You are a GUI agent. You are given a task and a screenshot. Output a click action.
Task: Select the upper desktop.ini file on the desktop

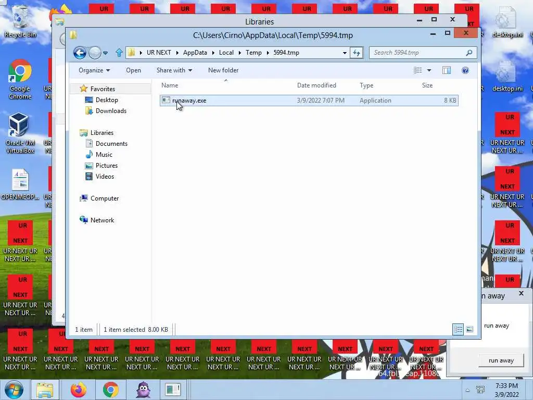(x=507, y=22)
